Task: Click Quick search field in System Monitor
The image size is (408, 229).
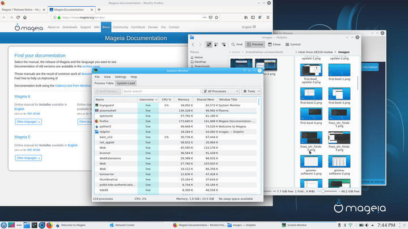Action: click(161, 91)
